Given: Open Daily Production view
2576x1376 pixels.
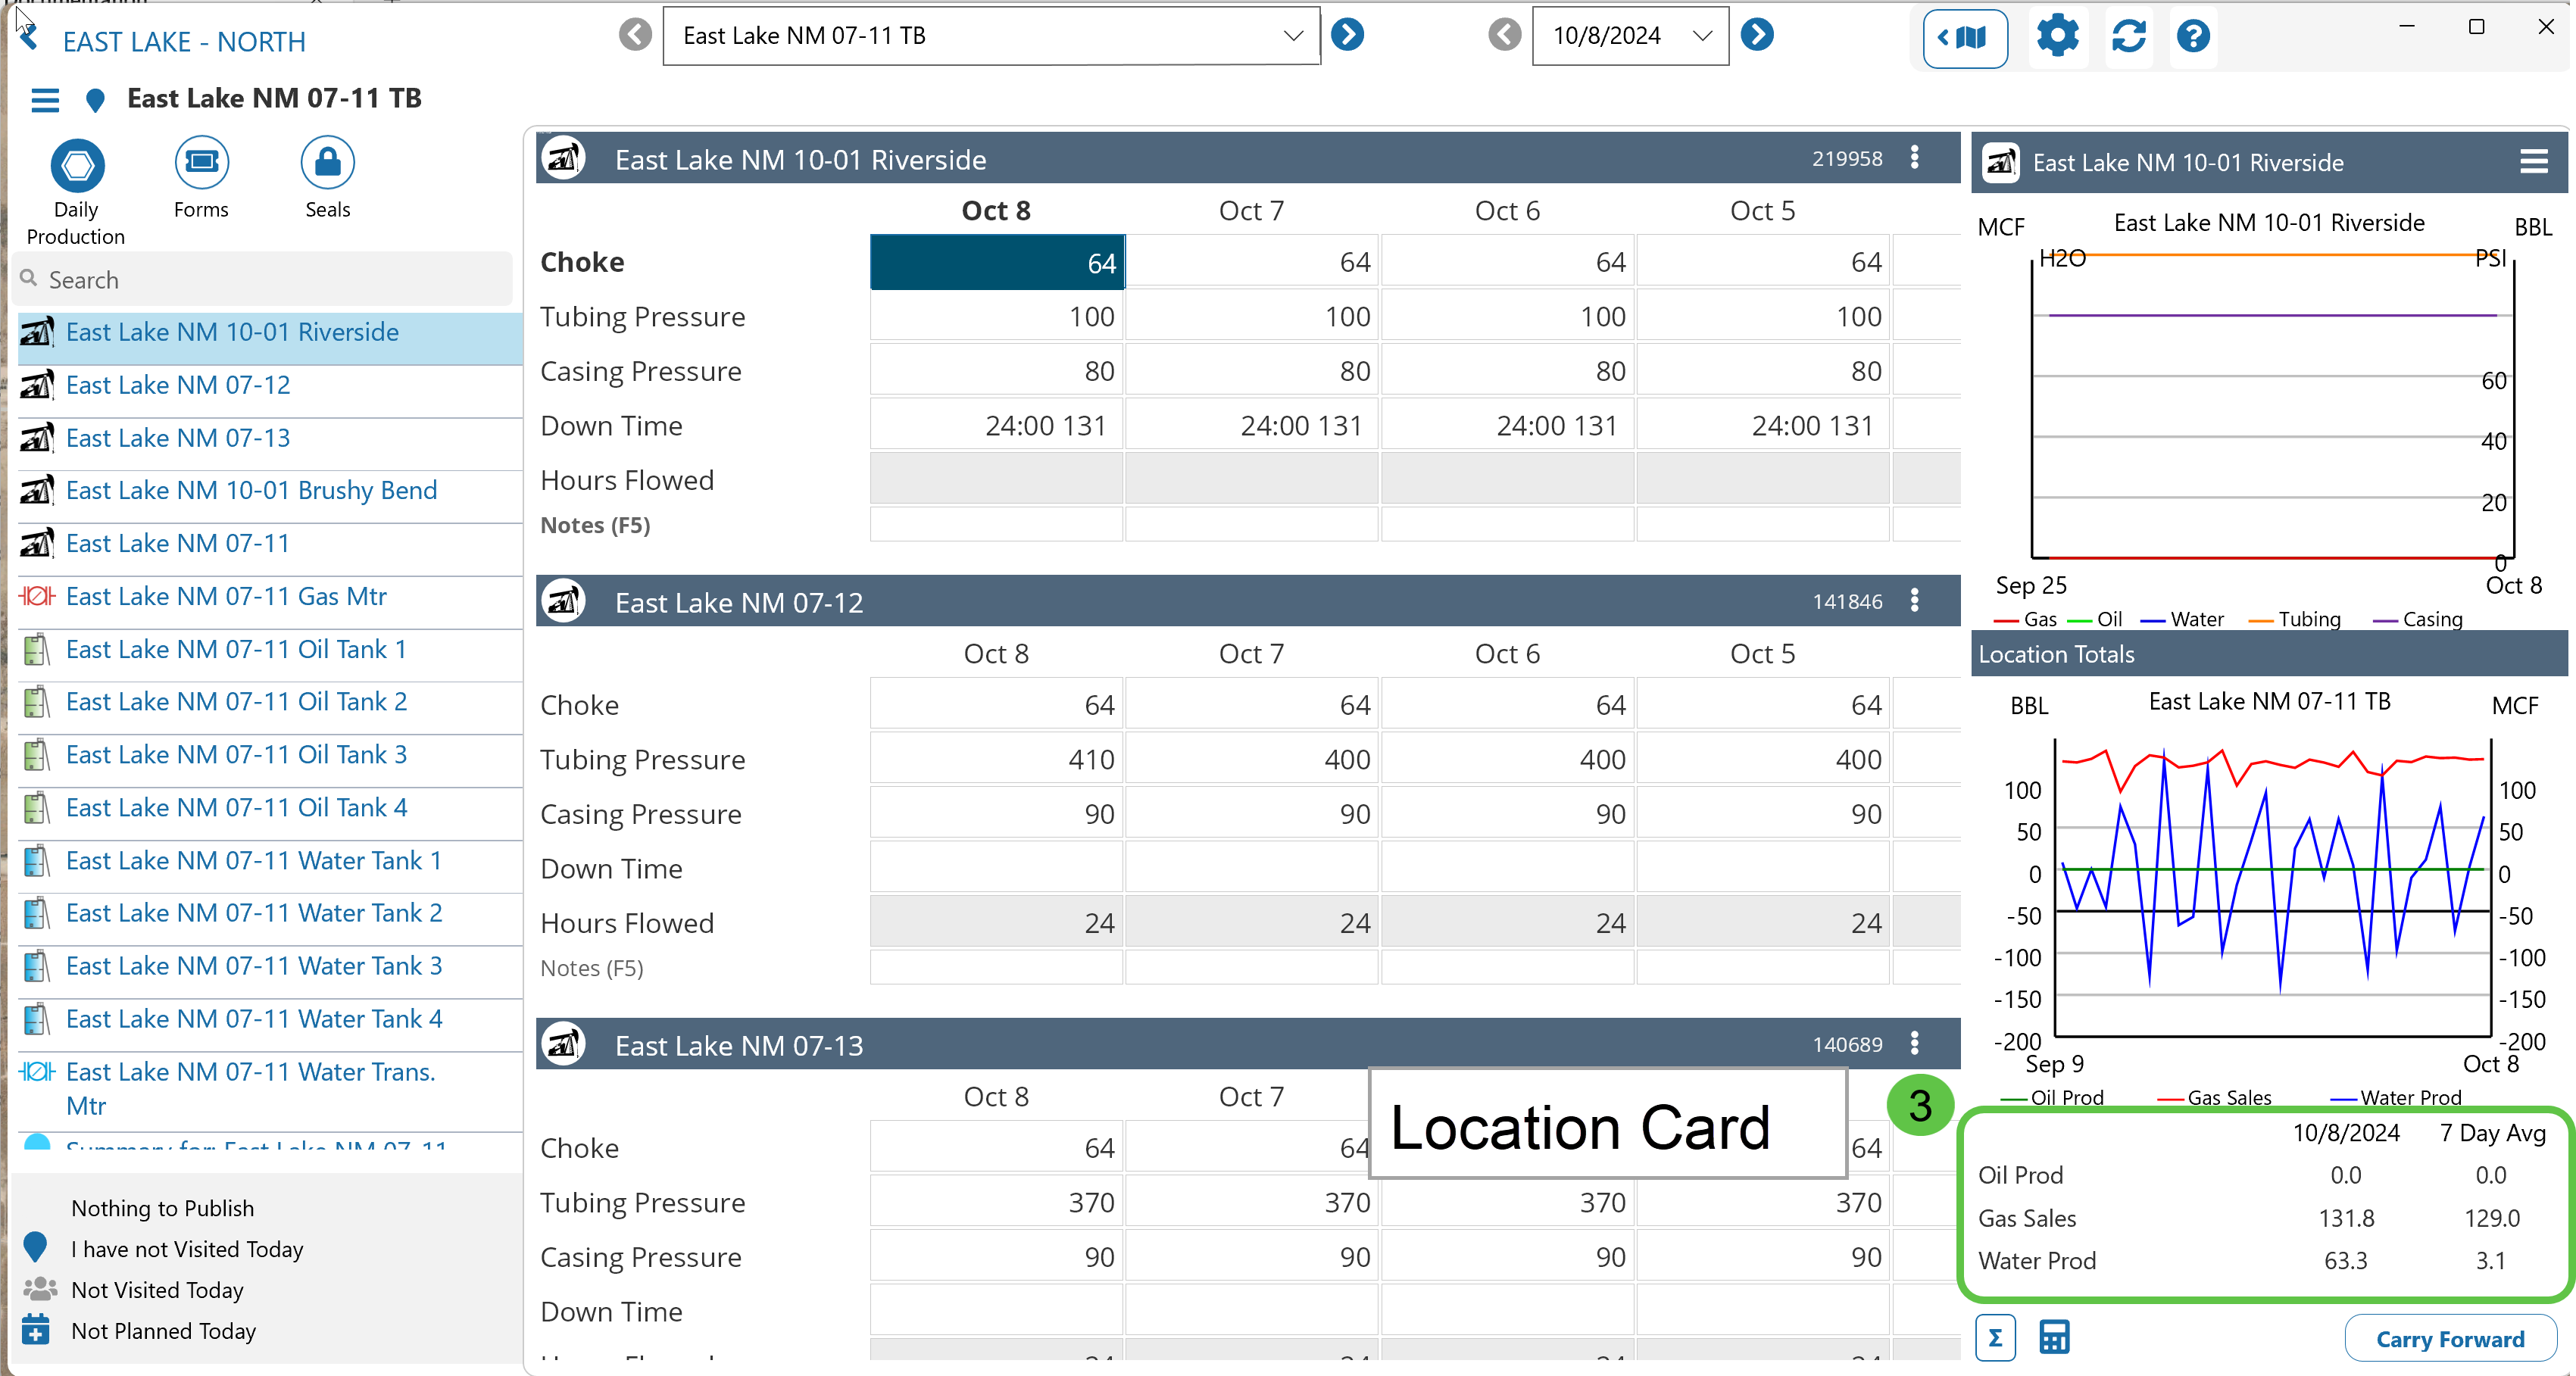Looking at the screenshot, I should coord(77,166).
